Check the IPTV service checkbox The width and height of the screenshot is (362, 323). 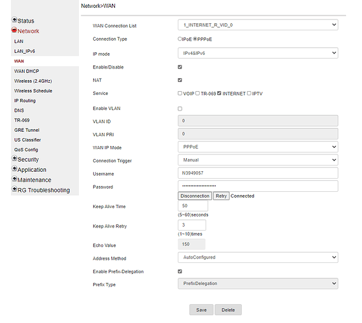pos(249,93)
